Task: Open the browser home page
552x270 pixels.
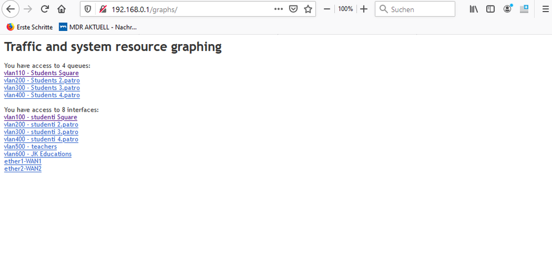Action: pos(61,9)
